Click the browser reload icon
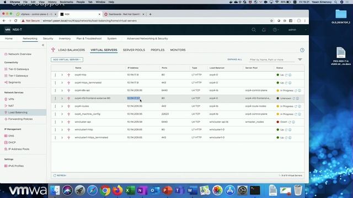The width and height of the screenshot is (353, 198). tap(16, 21)
